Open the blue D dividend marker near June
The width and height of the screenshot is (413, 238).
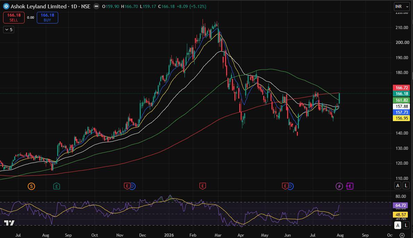(x=290, y=186)
